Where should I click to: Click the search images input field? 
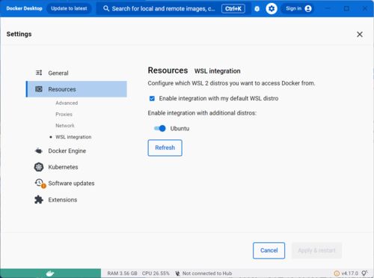(x=174, y=9)
